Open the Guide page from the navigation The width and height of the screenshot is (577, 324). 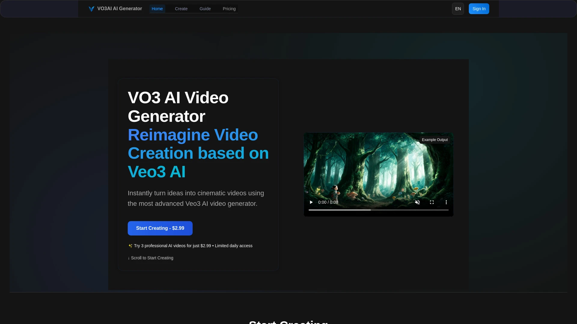pyautogui.click(x=205, y=9)
